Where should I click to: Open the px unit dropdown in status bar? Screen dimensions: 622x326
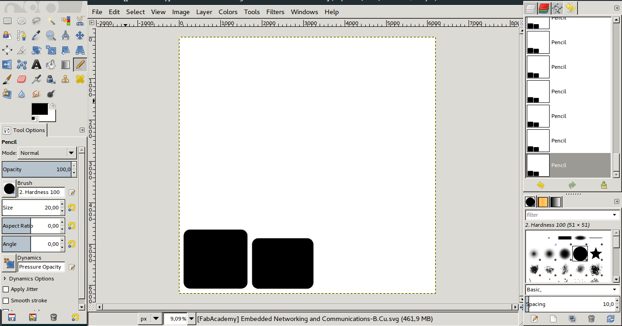pyautogui.click(x=150, y=319)
